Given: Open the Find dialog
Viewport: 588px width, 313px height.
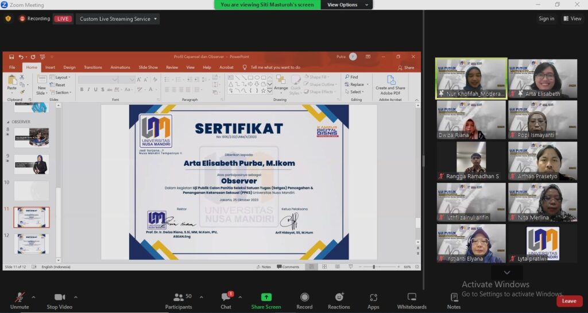Looking at the screenshot, I should 352,77.
